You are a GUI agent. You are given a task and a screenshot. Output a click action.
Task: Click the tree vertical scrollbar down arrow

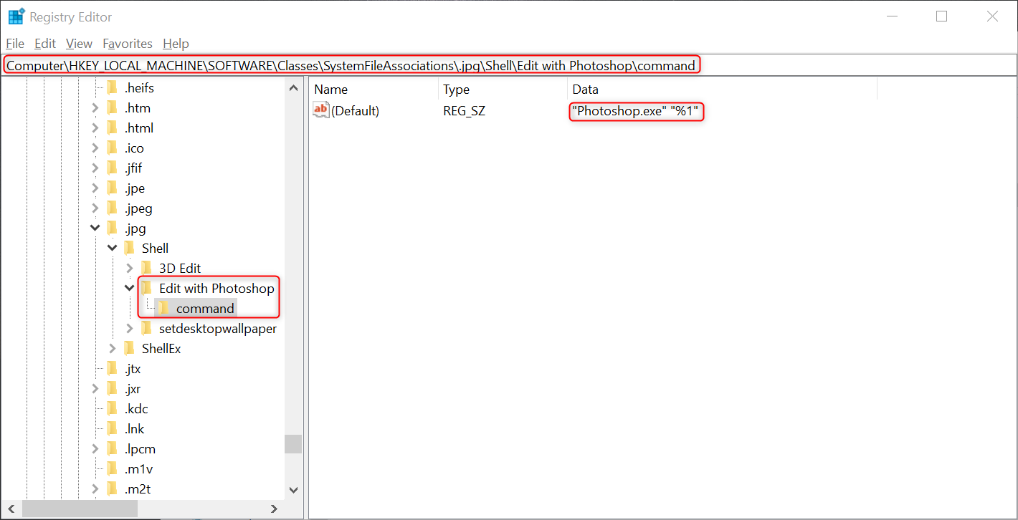pyautogui.click(x=293, y=490)
